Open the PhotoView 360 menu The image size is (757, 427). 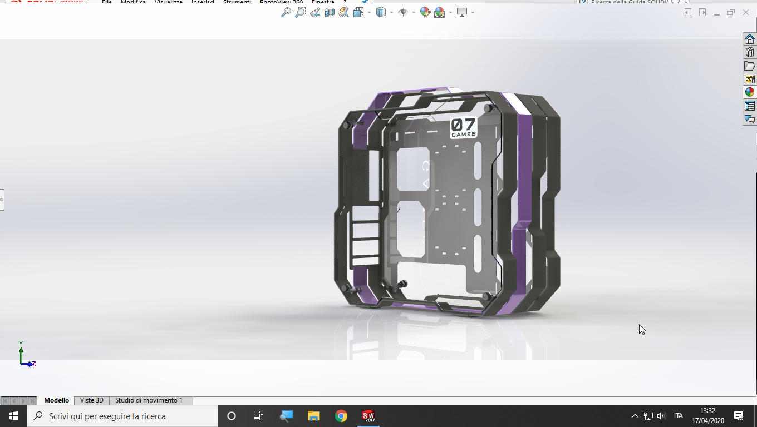[281, 2]
